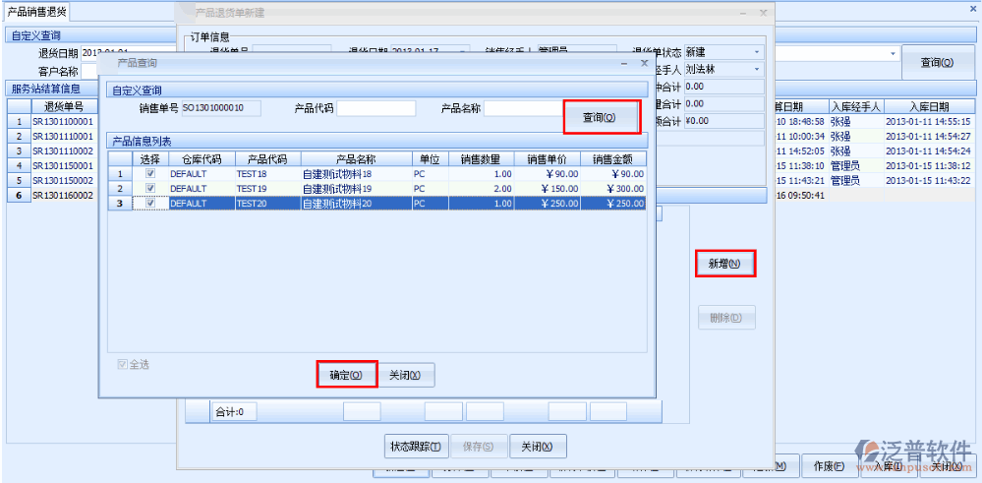
Task: Sort by 仓库代码 column header
Action: (201, 158)
